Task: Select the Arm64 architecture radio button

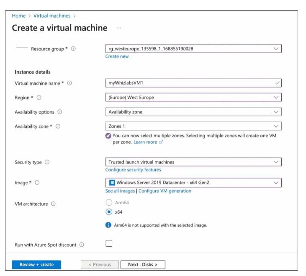Action: pyautogui.click(x=109, y=203)
